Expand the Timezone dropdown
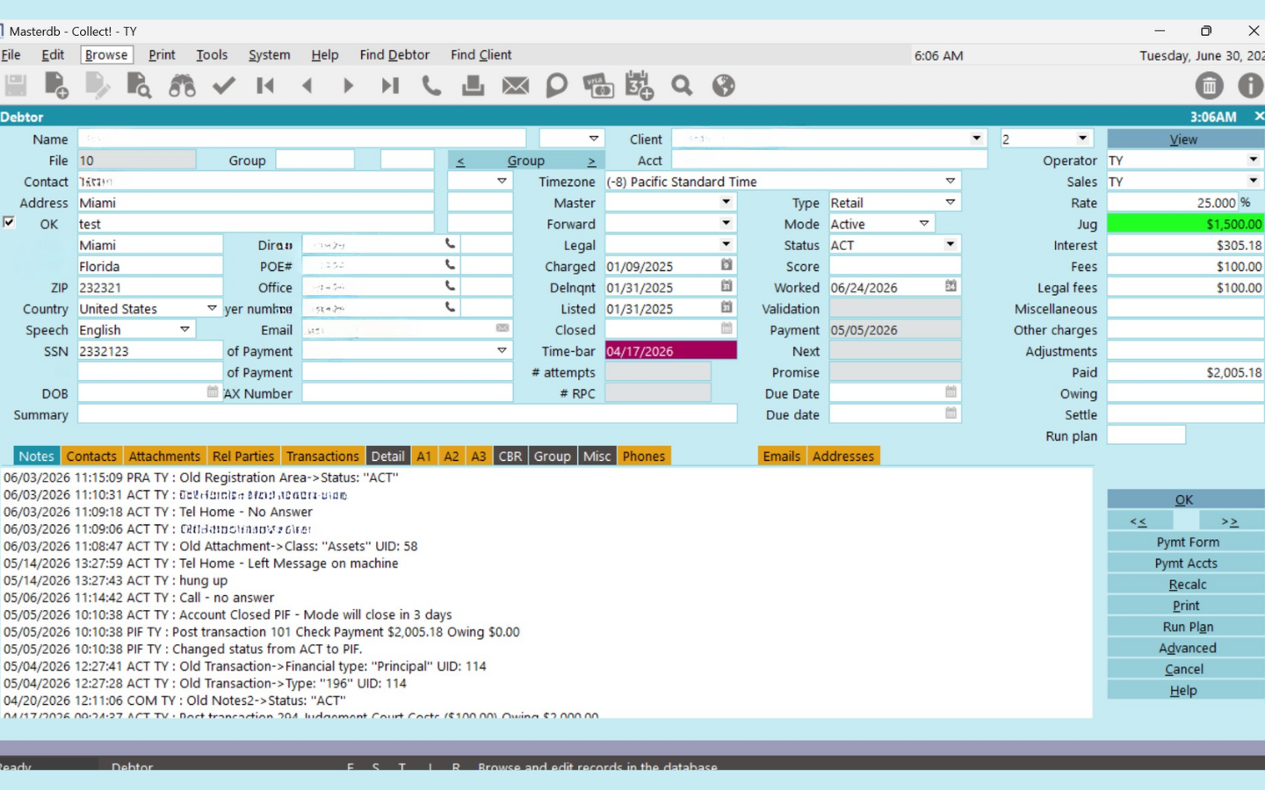Viewport: 1265px width, 790px height. (951, 181)
